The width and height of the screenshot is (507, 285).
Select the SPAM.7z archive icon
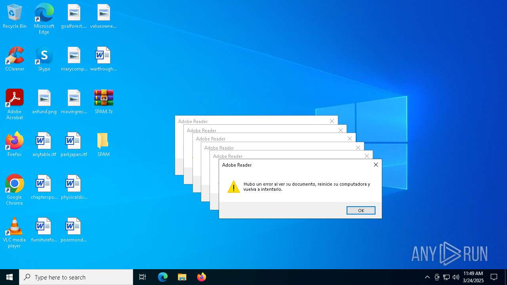pyautogui.click(x=103, y=102)
